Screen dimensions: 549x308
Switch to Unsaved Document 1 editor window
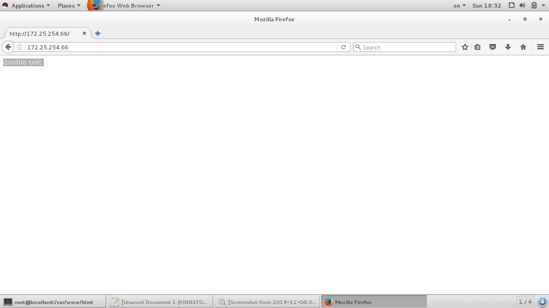(160, 302)
